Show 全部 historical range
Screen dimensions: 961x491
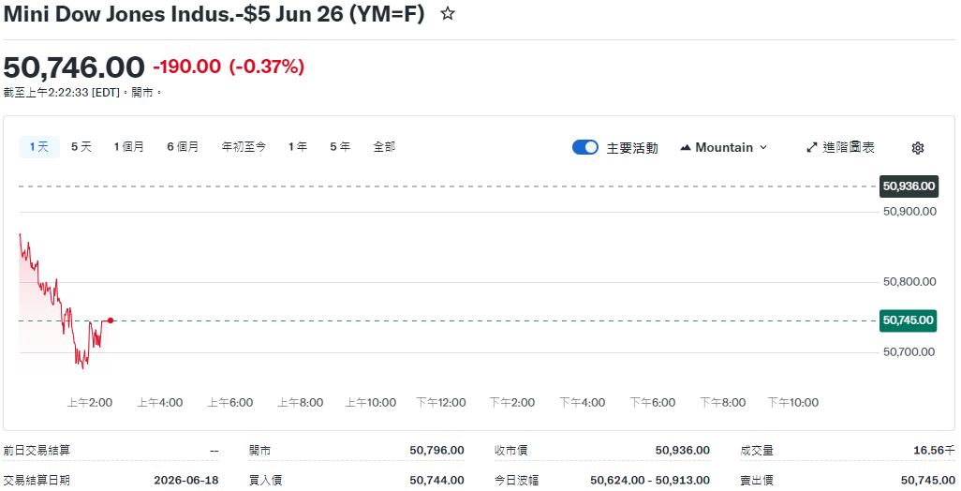pyautogui.click(x=384, y=147)
